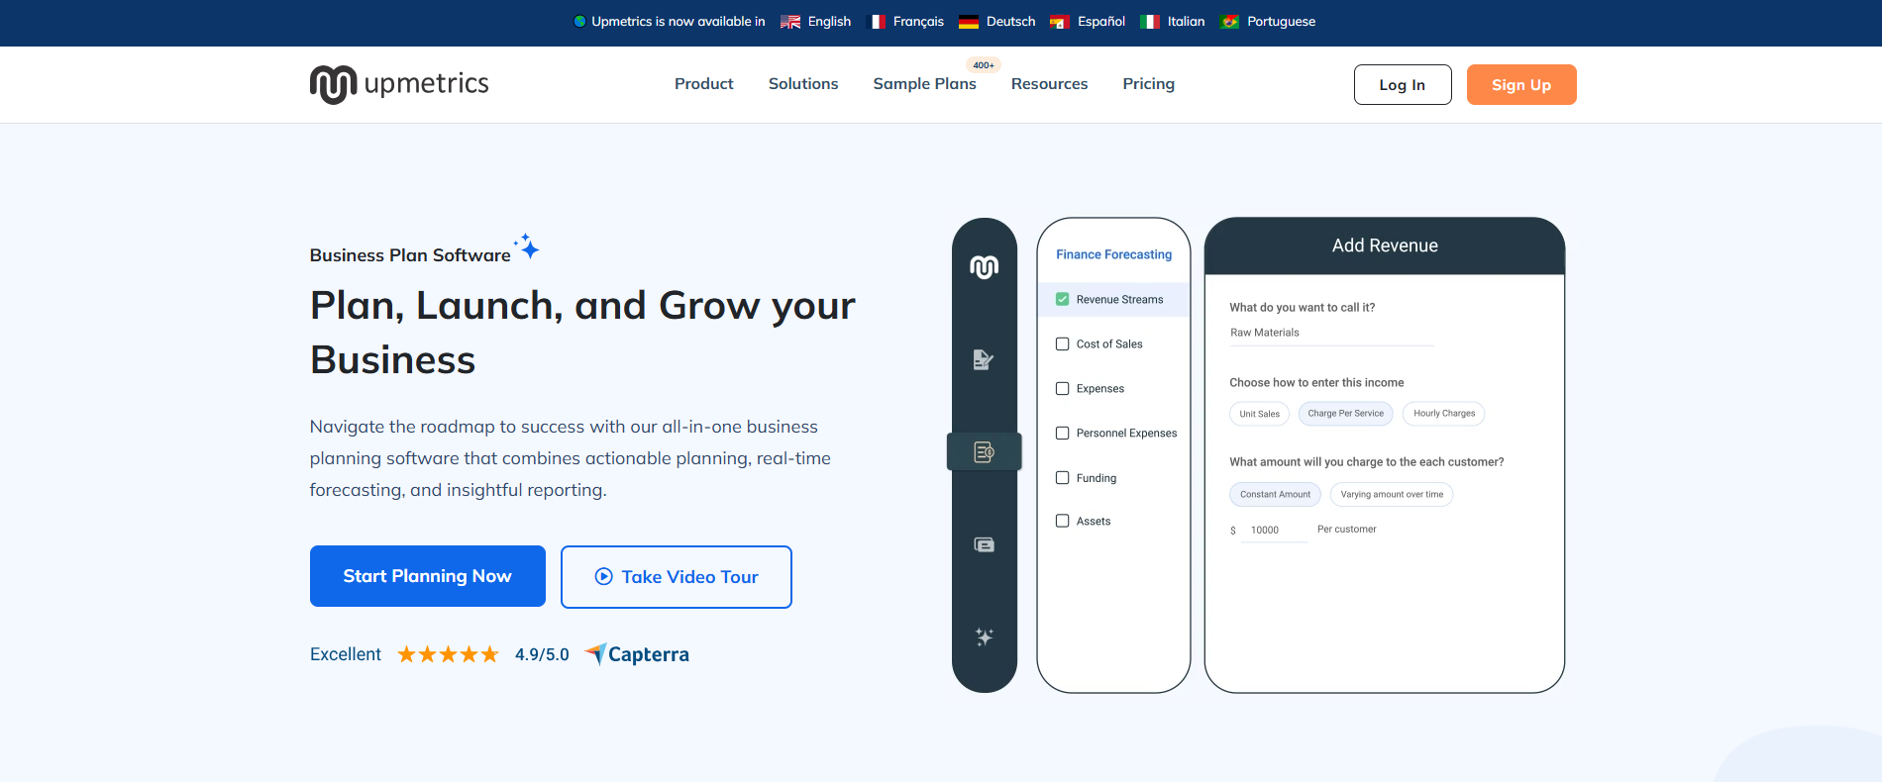Select the Unit Sales option
The width and height of the screenshot is (1882, 782).
pos(1259,414)
